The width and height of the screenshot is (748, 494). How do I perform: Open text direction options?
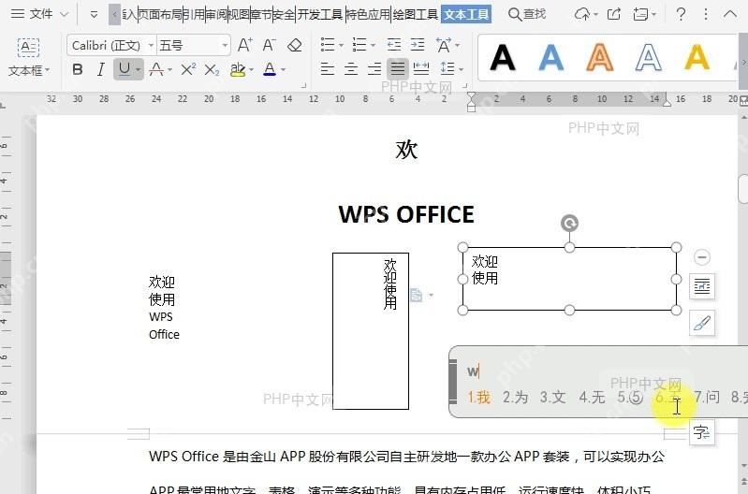tap(444, 45)
